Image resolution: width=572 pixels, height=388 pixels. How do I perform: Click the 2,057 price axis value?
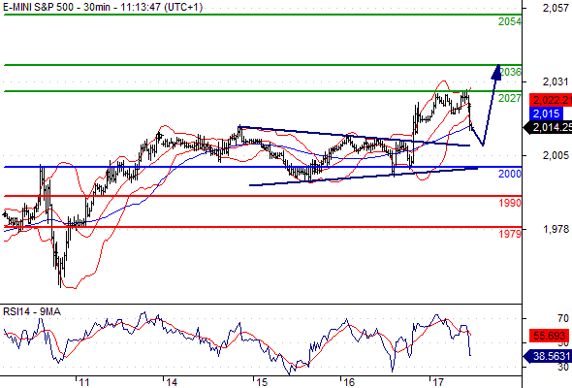pos(556,8)
